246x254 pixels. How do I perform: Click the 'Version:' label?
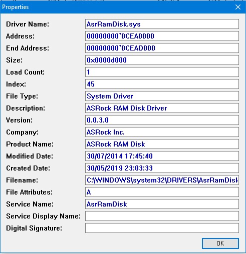click(20, 120)
